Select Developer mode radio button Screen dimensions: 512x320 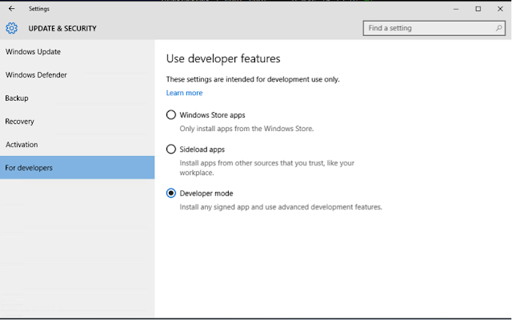171,193
